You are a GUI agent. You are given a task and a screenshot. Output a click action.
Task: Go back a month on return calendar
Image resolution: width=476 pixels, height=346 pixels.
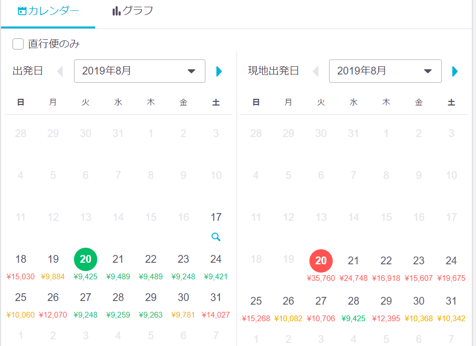tap(316, 71)
